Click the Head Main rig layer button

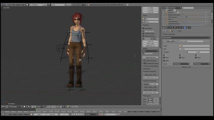pyautogui.click(x=150, y=102)
